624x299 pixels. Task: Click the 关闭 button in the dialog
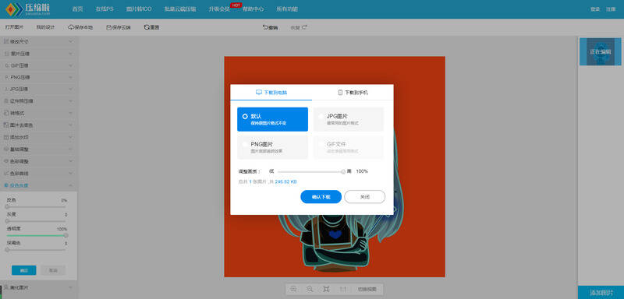point(364,196)
